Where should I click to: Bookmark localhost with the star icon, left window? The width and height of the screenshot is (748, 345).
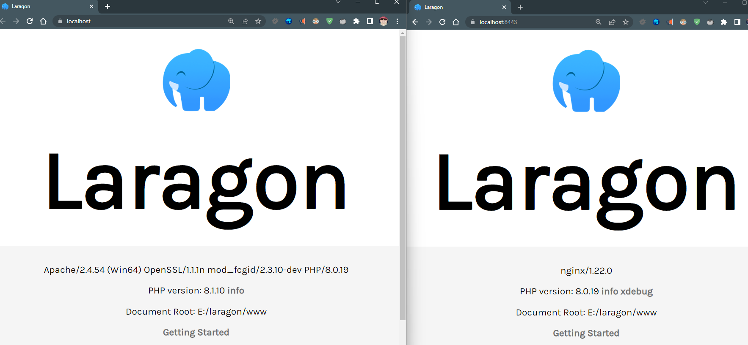coord(258,21)
